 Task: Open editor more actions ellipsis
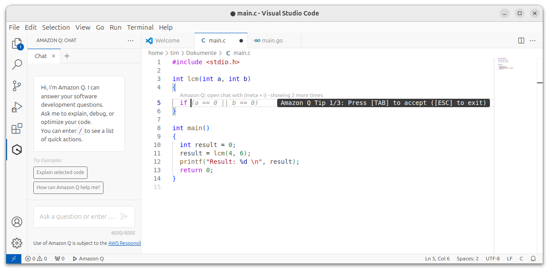(533, 40)
